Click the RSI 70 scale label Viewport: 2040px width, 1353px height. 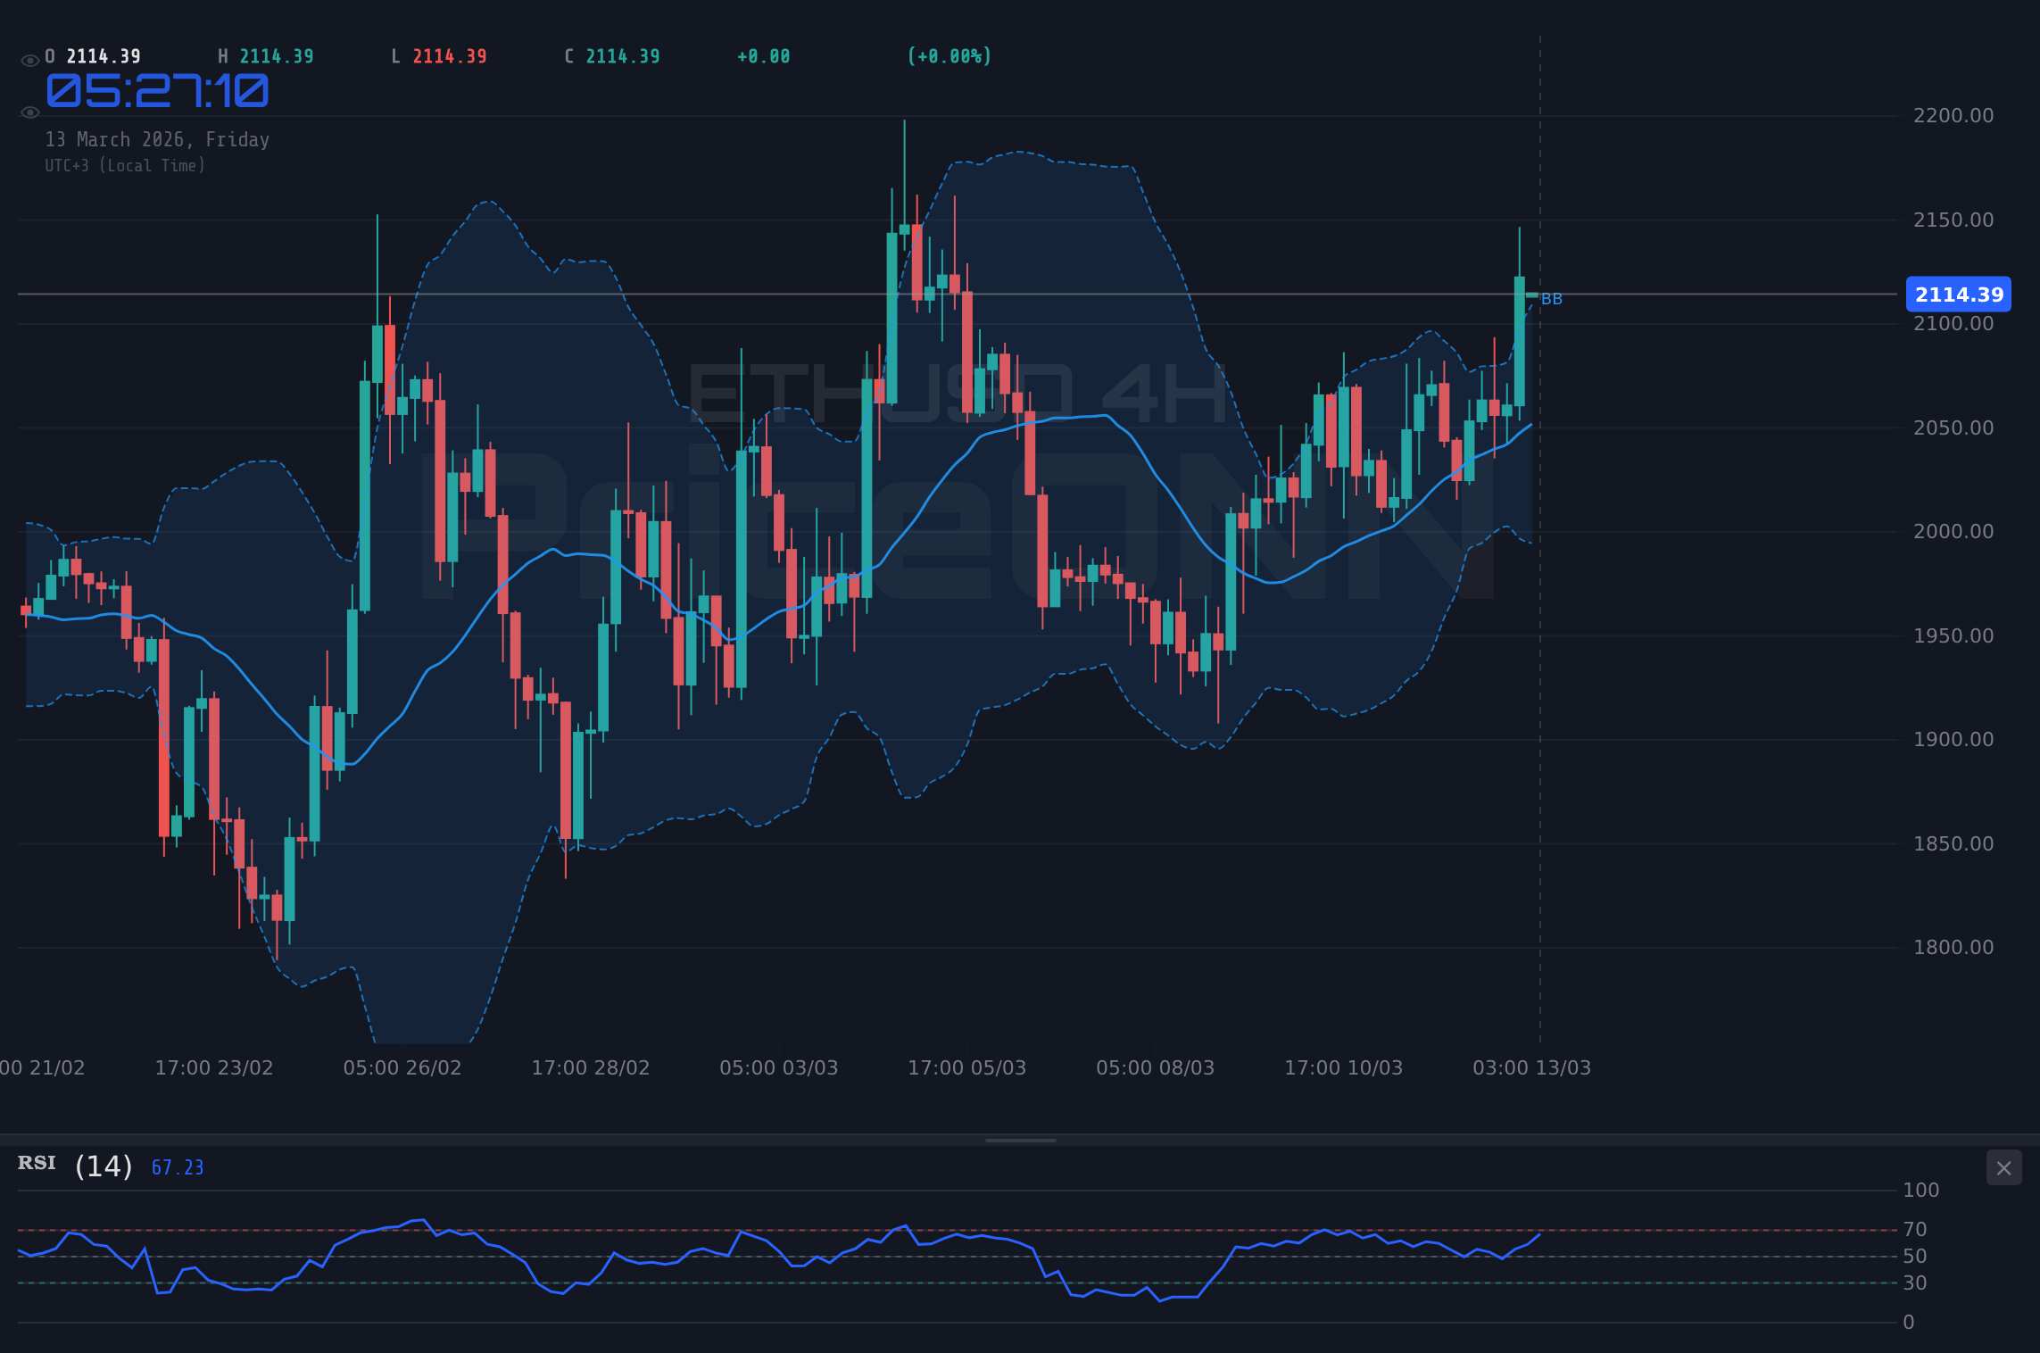(1915, 1229)
